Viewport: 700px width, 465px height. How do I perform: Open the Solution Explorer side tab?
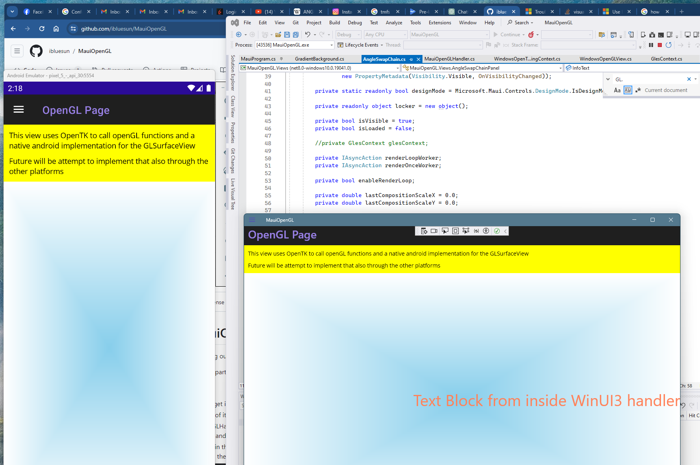click(233, 72)
